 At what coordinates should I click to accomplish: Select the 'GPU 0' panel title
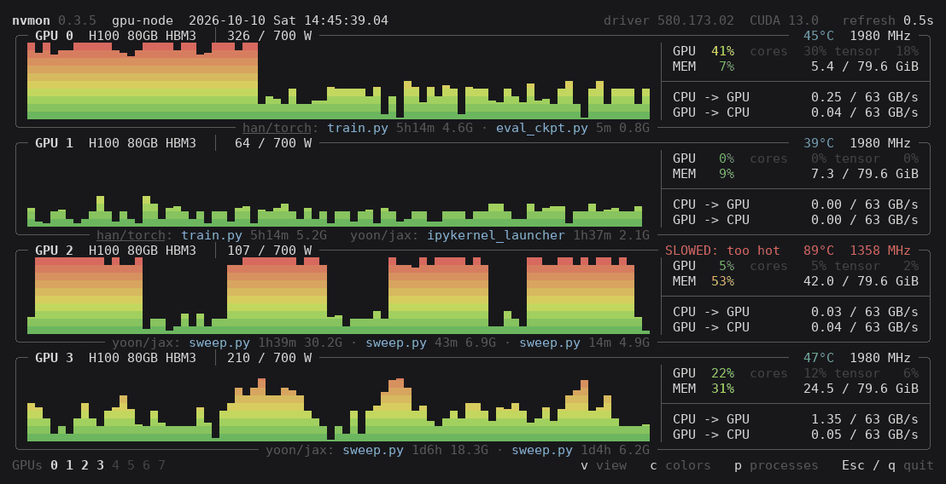point(55,36)
